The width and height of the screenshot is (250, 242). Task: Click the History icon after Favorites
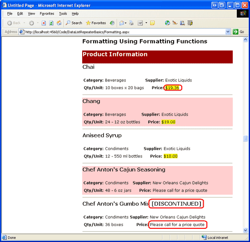coord(112,23)
